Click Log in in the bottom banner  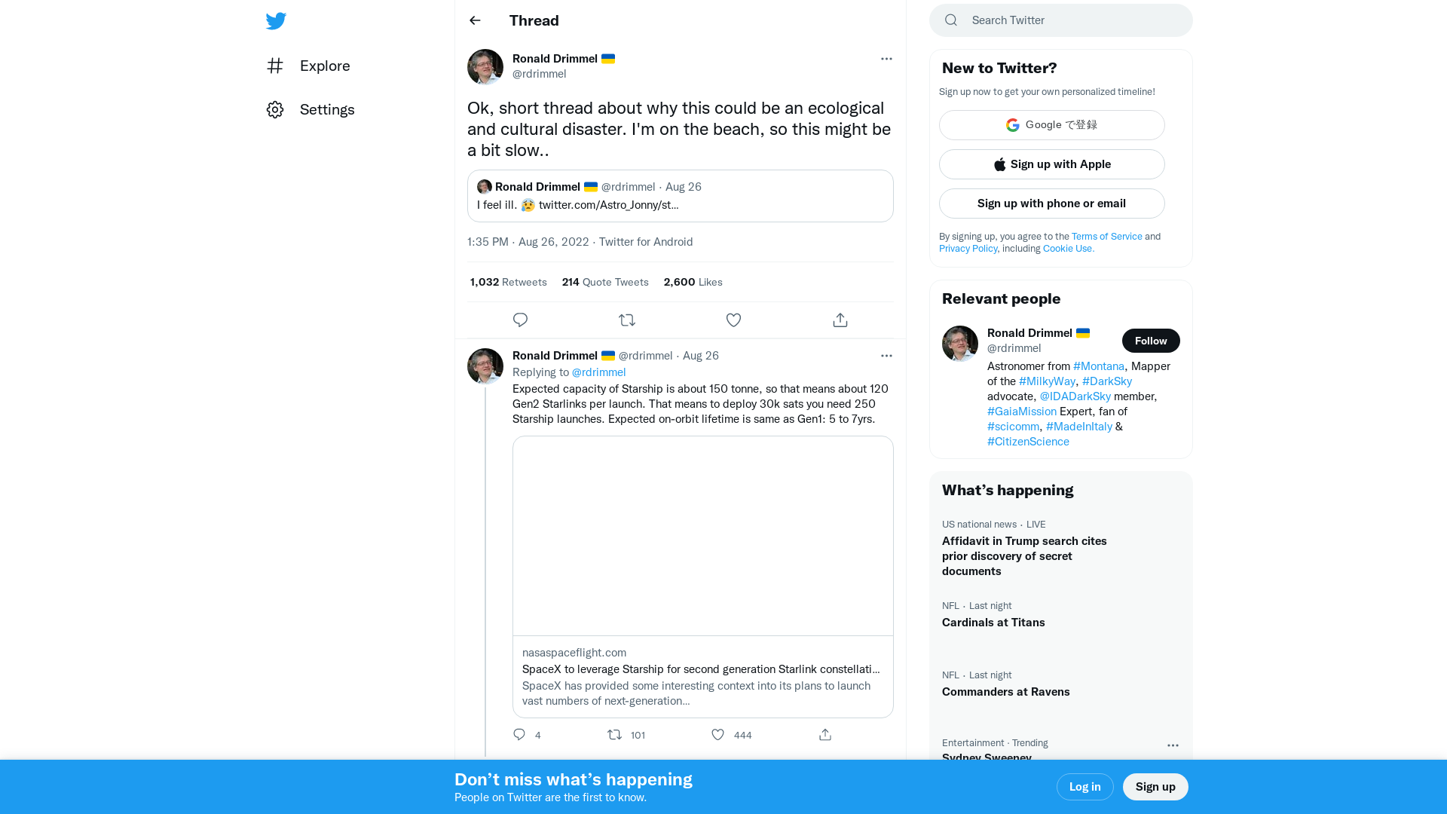tap(1084, 786)
